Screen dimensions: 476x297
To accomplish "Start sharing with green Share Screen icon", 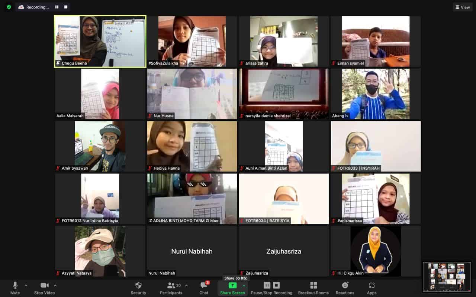I will click(x=232, y=285).
